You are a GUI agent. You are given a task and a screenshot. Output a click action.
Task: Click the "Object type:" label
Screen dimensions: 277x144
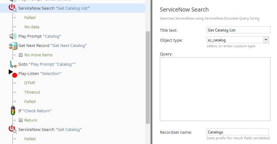point(171,40)
